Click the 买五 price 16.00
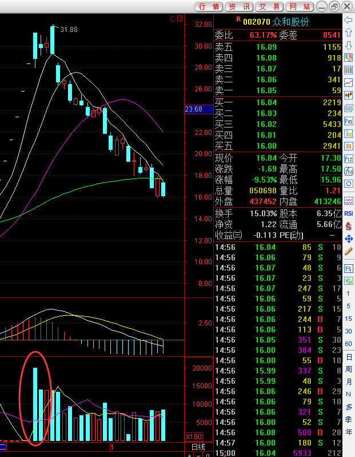Image resolution: width=355 pixels, height=457 pixels. 266,146
